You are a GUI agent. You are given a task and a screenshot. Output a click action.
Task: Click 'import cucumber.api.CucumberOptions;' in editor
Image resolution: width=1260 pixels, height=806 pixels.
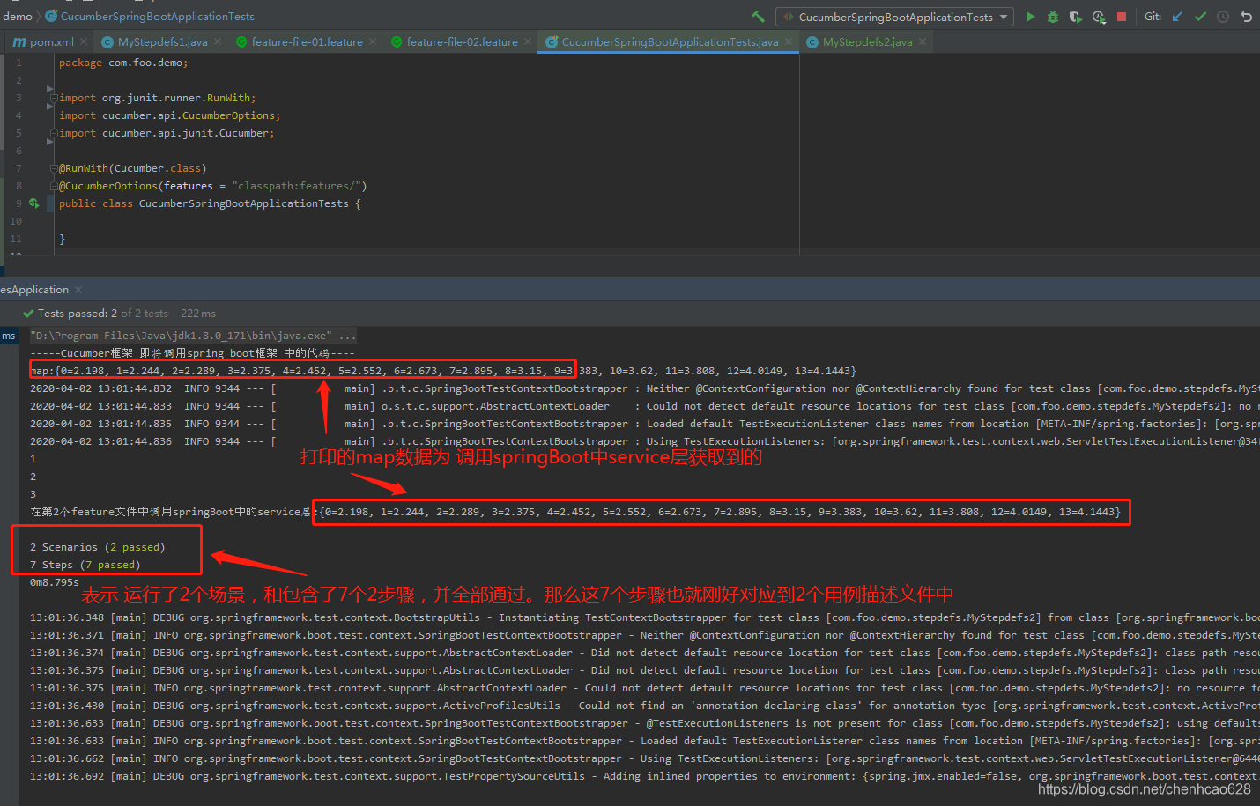(x=170, y=115)
